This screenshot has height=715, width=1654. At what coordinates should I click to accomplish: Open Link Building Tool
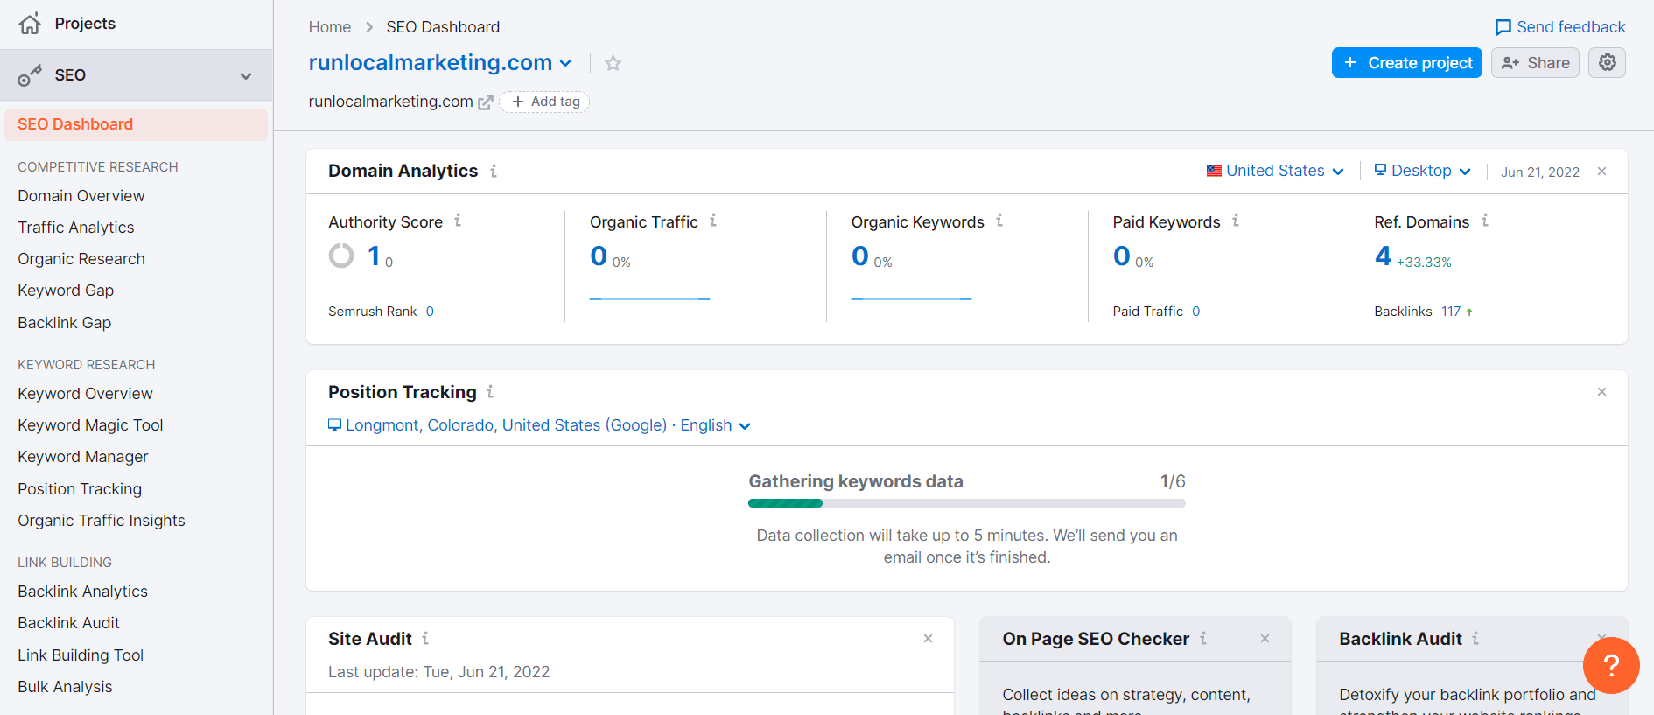click(81, 655)
